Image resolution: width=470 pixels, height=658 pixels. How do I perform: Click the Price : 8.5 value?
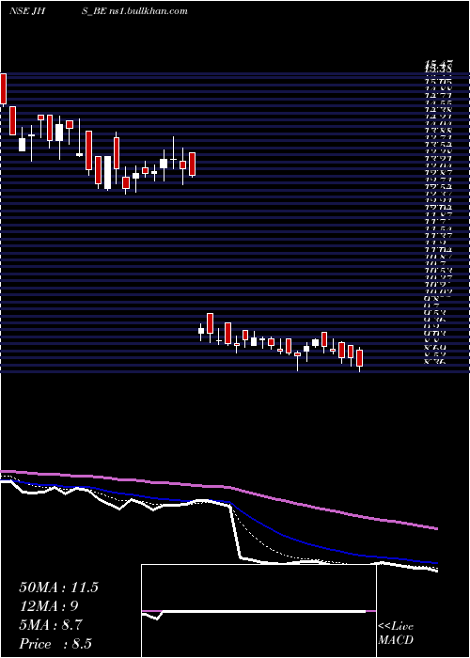pos(55,644)
